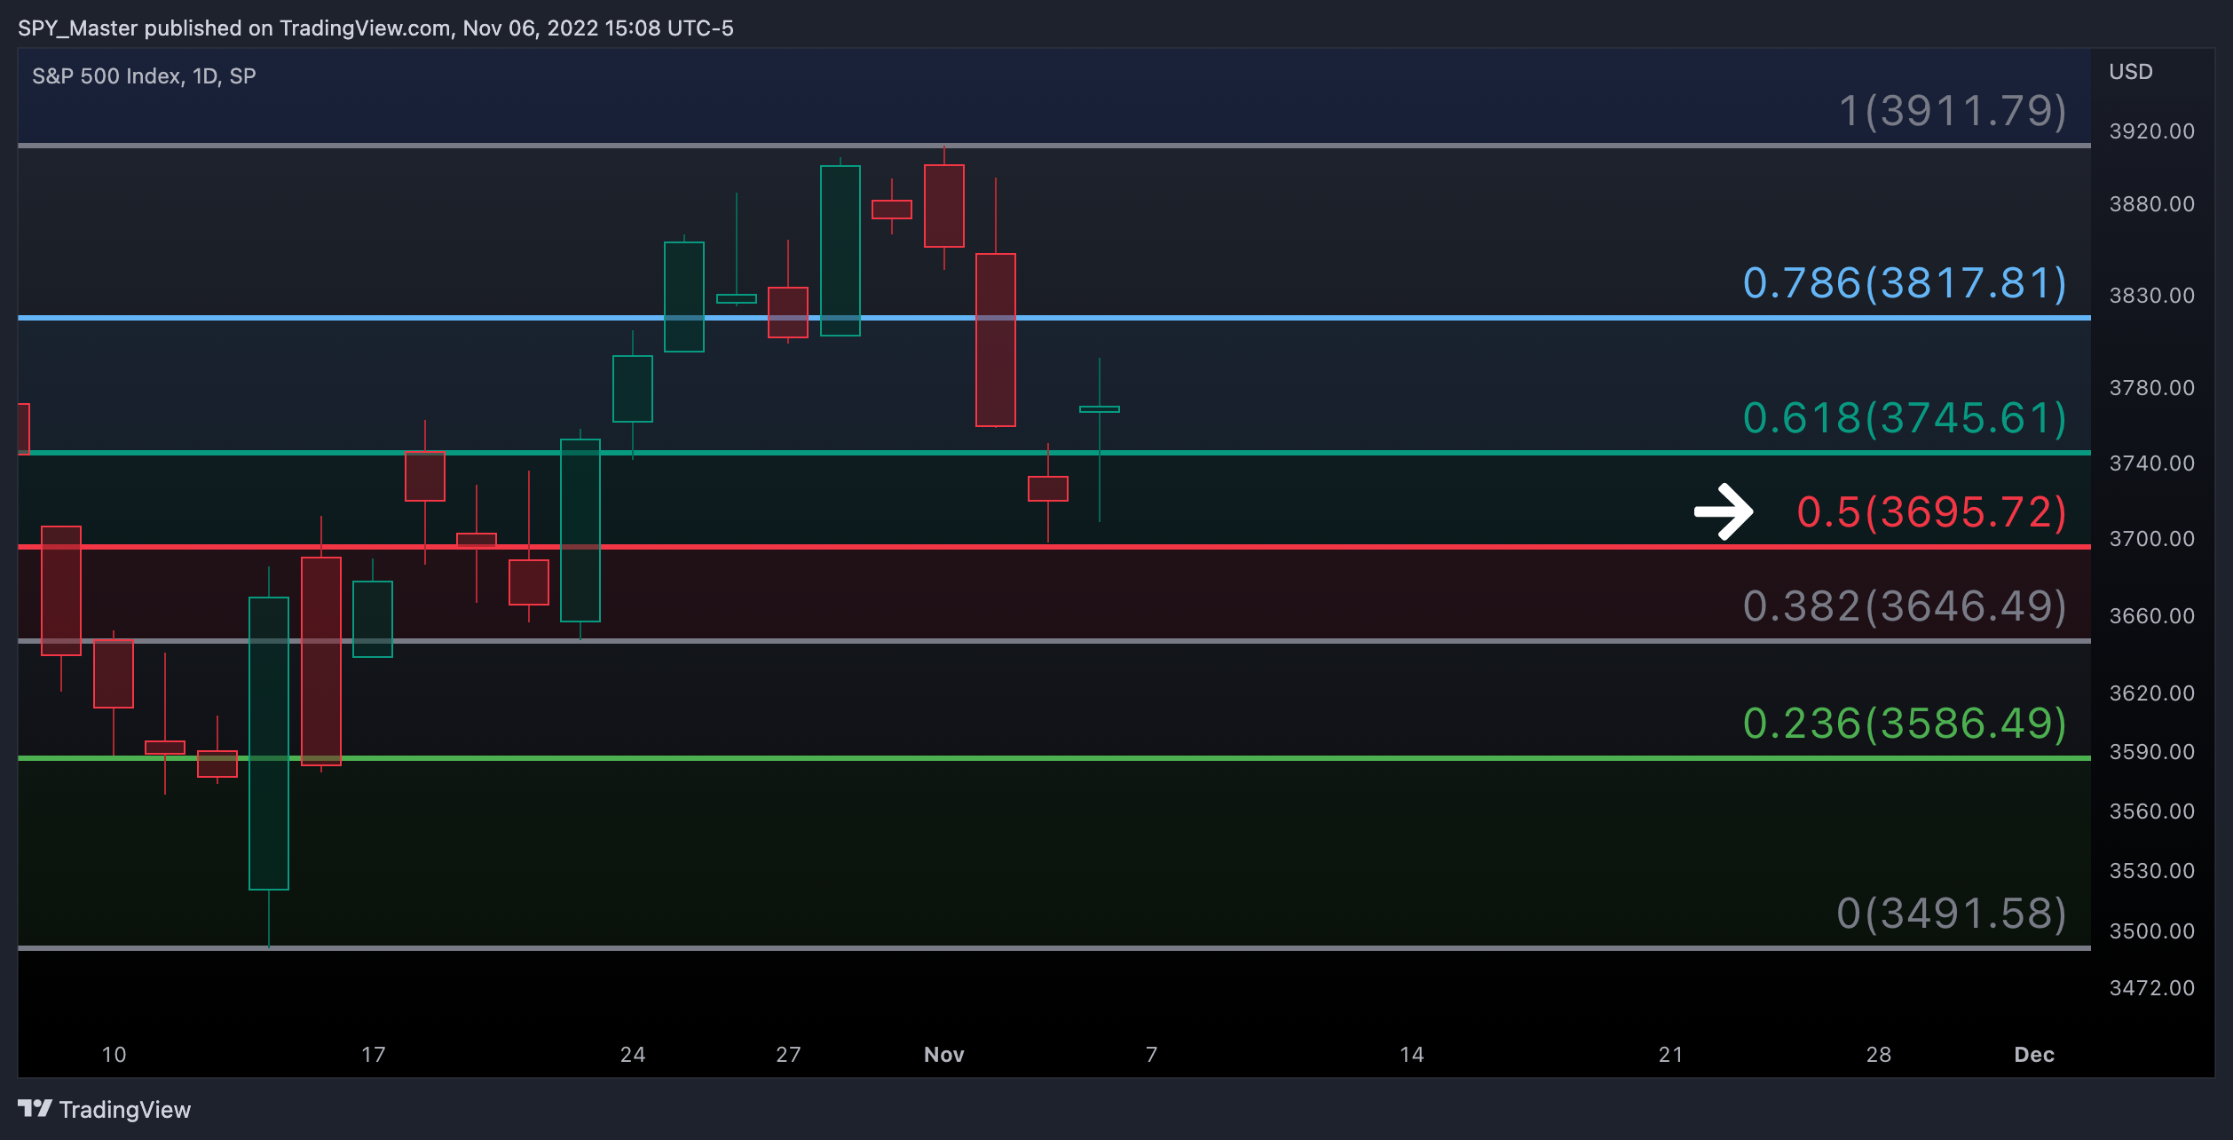
Task: Click the USD currency label
Action: point(2131,72)
